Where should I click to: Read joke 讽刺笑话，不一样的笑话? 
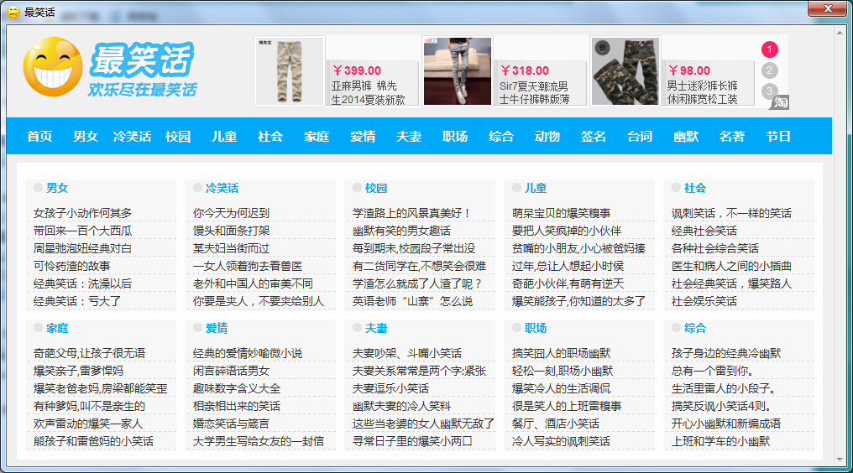click(732, 213)
